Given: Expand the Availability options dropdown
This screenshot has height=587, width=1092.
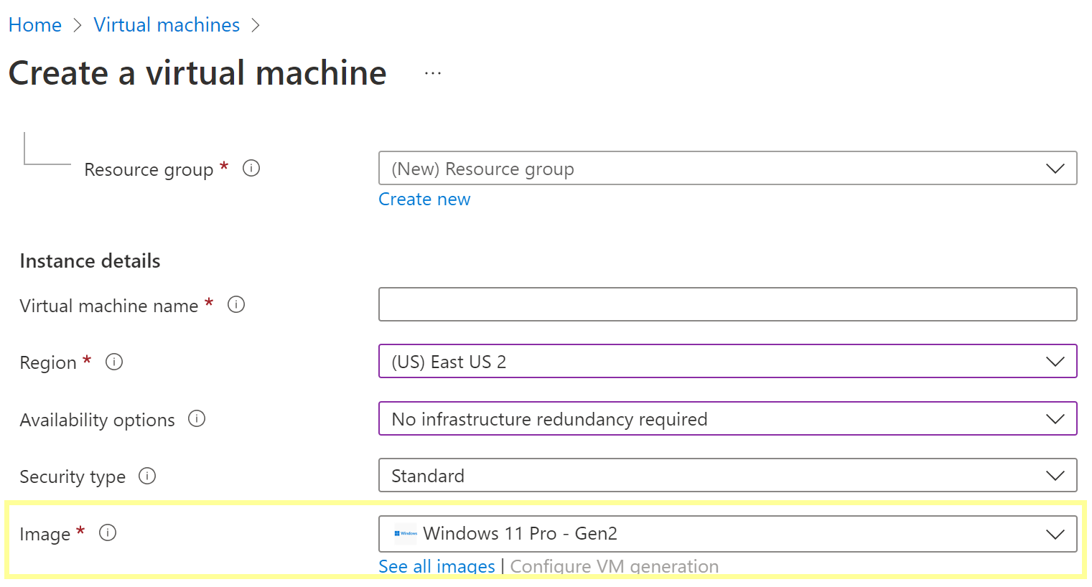Looking at the screenshot, I should [727, 418].
